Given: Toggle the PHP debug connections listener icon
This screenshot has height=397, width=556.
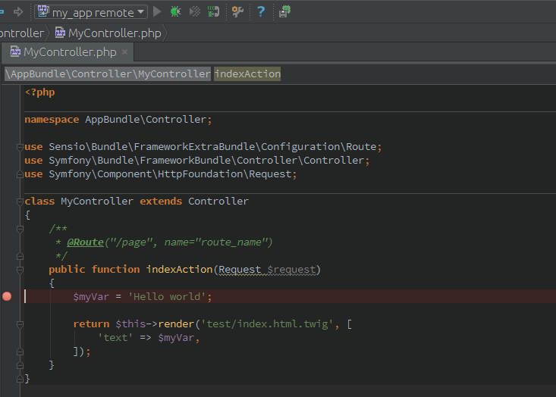Looking at the screenshot, I should 214,11.
